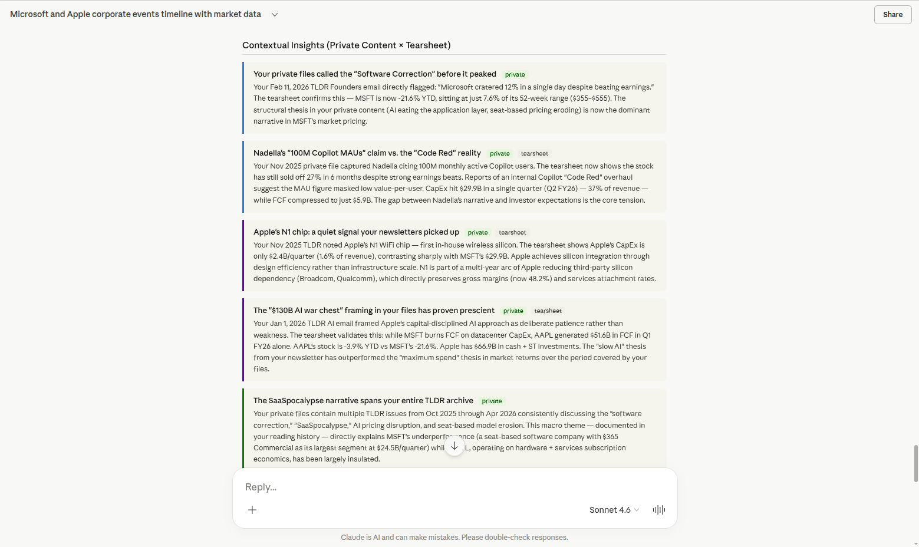Viewport: 919px width, 547px height.
Task: Click the scroll-to-bottom circular arrow
Action: 454,446
